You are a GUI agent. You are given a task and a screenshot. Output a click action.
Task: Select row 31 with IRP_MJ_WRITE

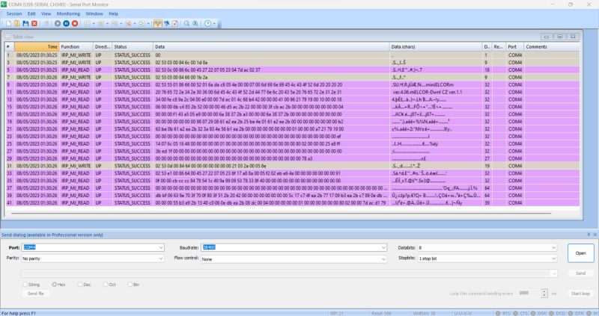(292, 166)
